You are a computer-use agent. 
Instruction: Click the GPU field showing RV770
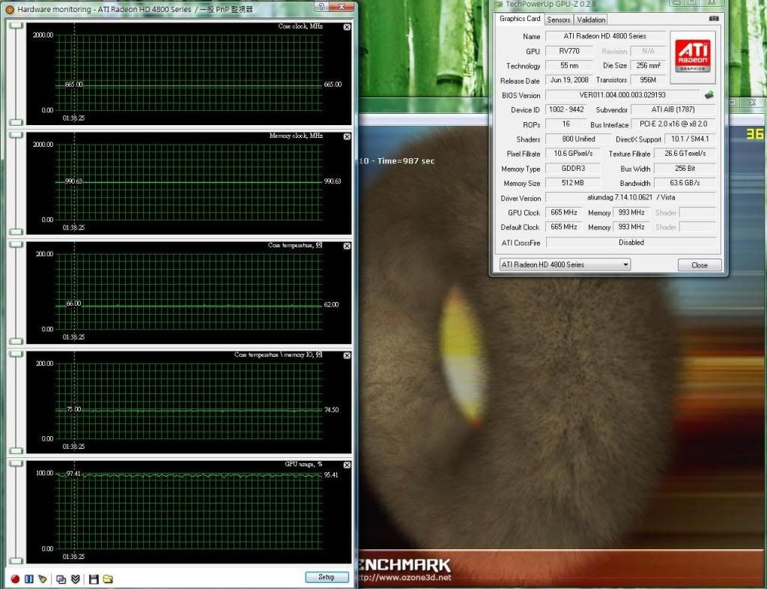pos(569,51)
